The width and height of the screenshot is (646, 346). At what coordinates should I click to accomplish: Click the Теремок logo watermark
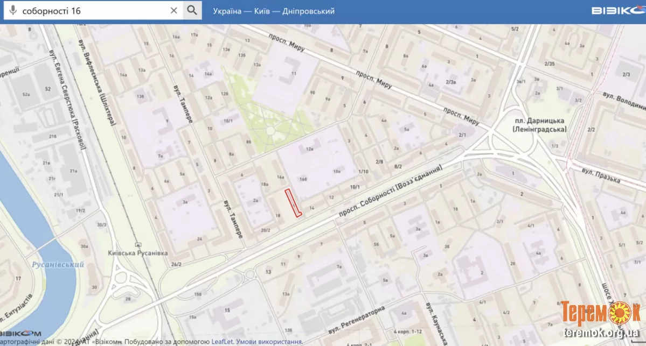coord(599,314)
